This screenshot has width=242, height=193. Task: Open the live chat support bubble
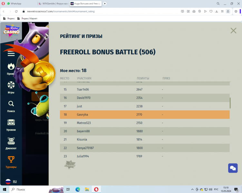tap(233, 168)
